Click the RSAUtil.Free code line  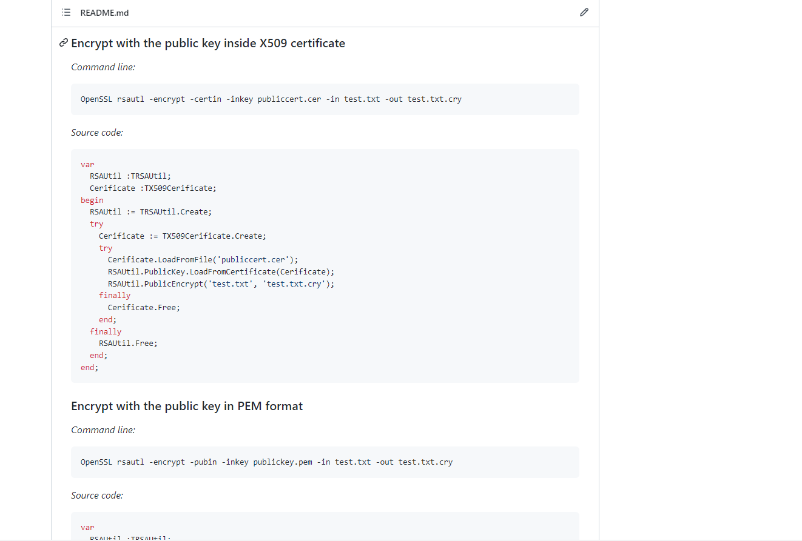(128, 343)
